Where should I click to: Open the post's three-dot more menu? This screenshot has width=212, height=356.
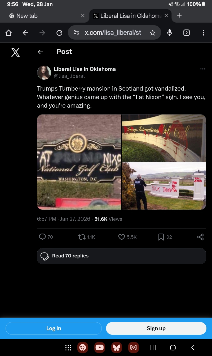pyautogui.click(x=203, y=69)
